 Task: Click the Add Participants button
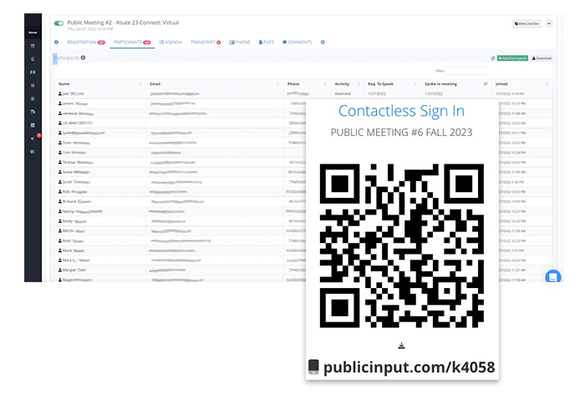513,58
